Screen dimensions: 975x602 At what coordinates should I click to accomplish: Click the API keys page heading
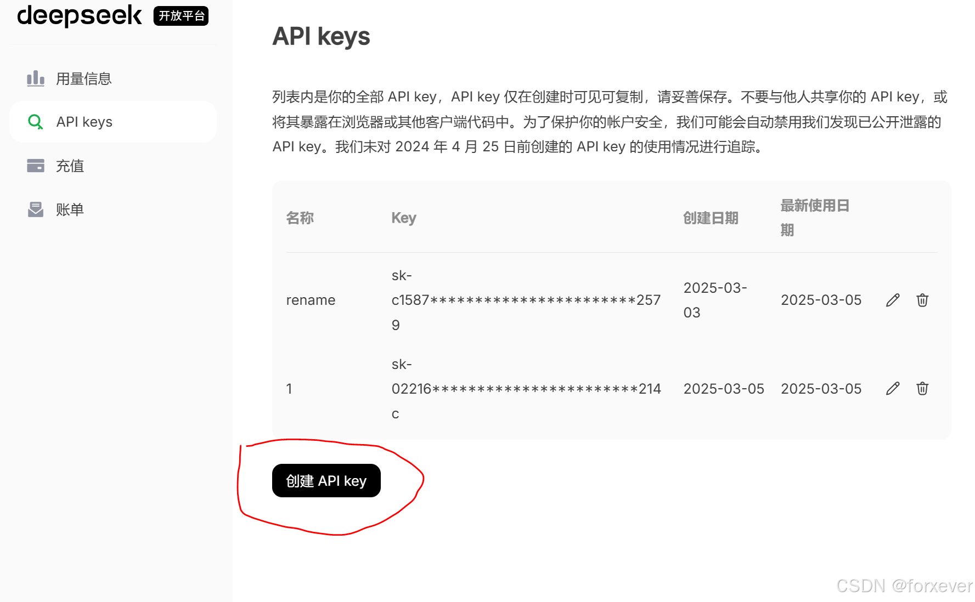pyautogui.click(x=322, y=37)
